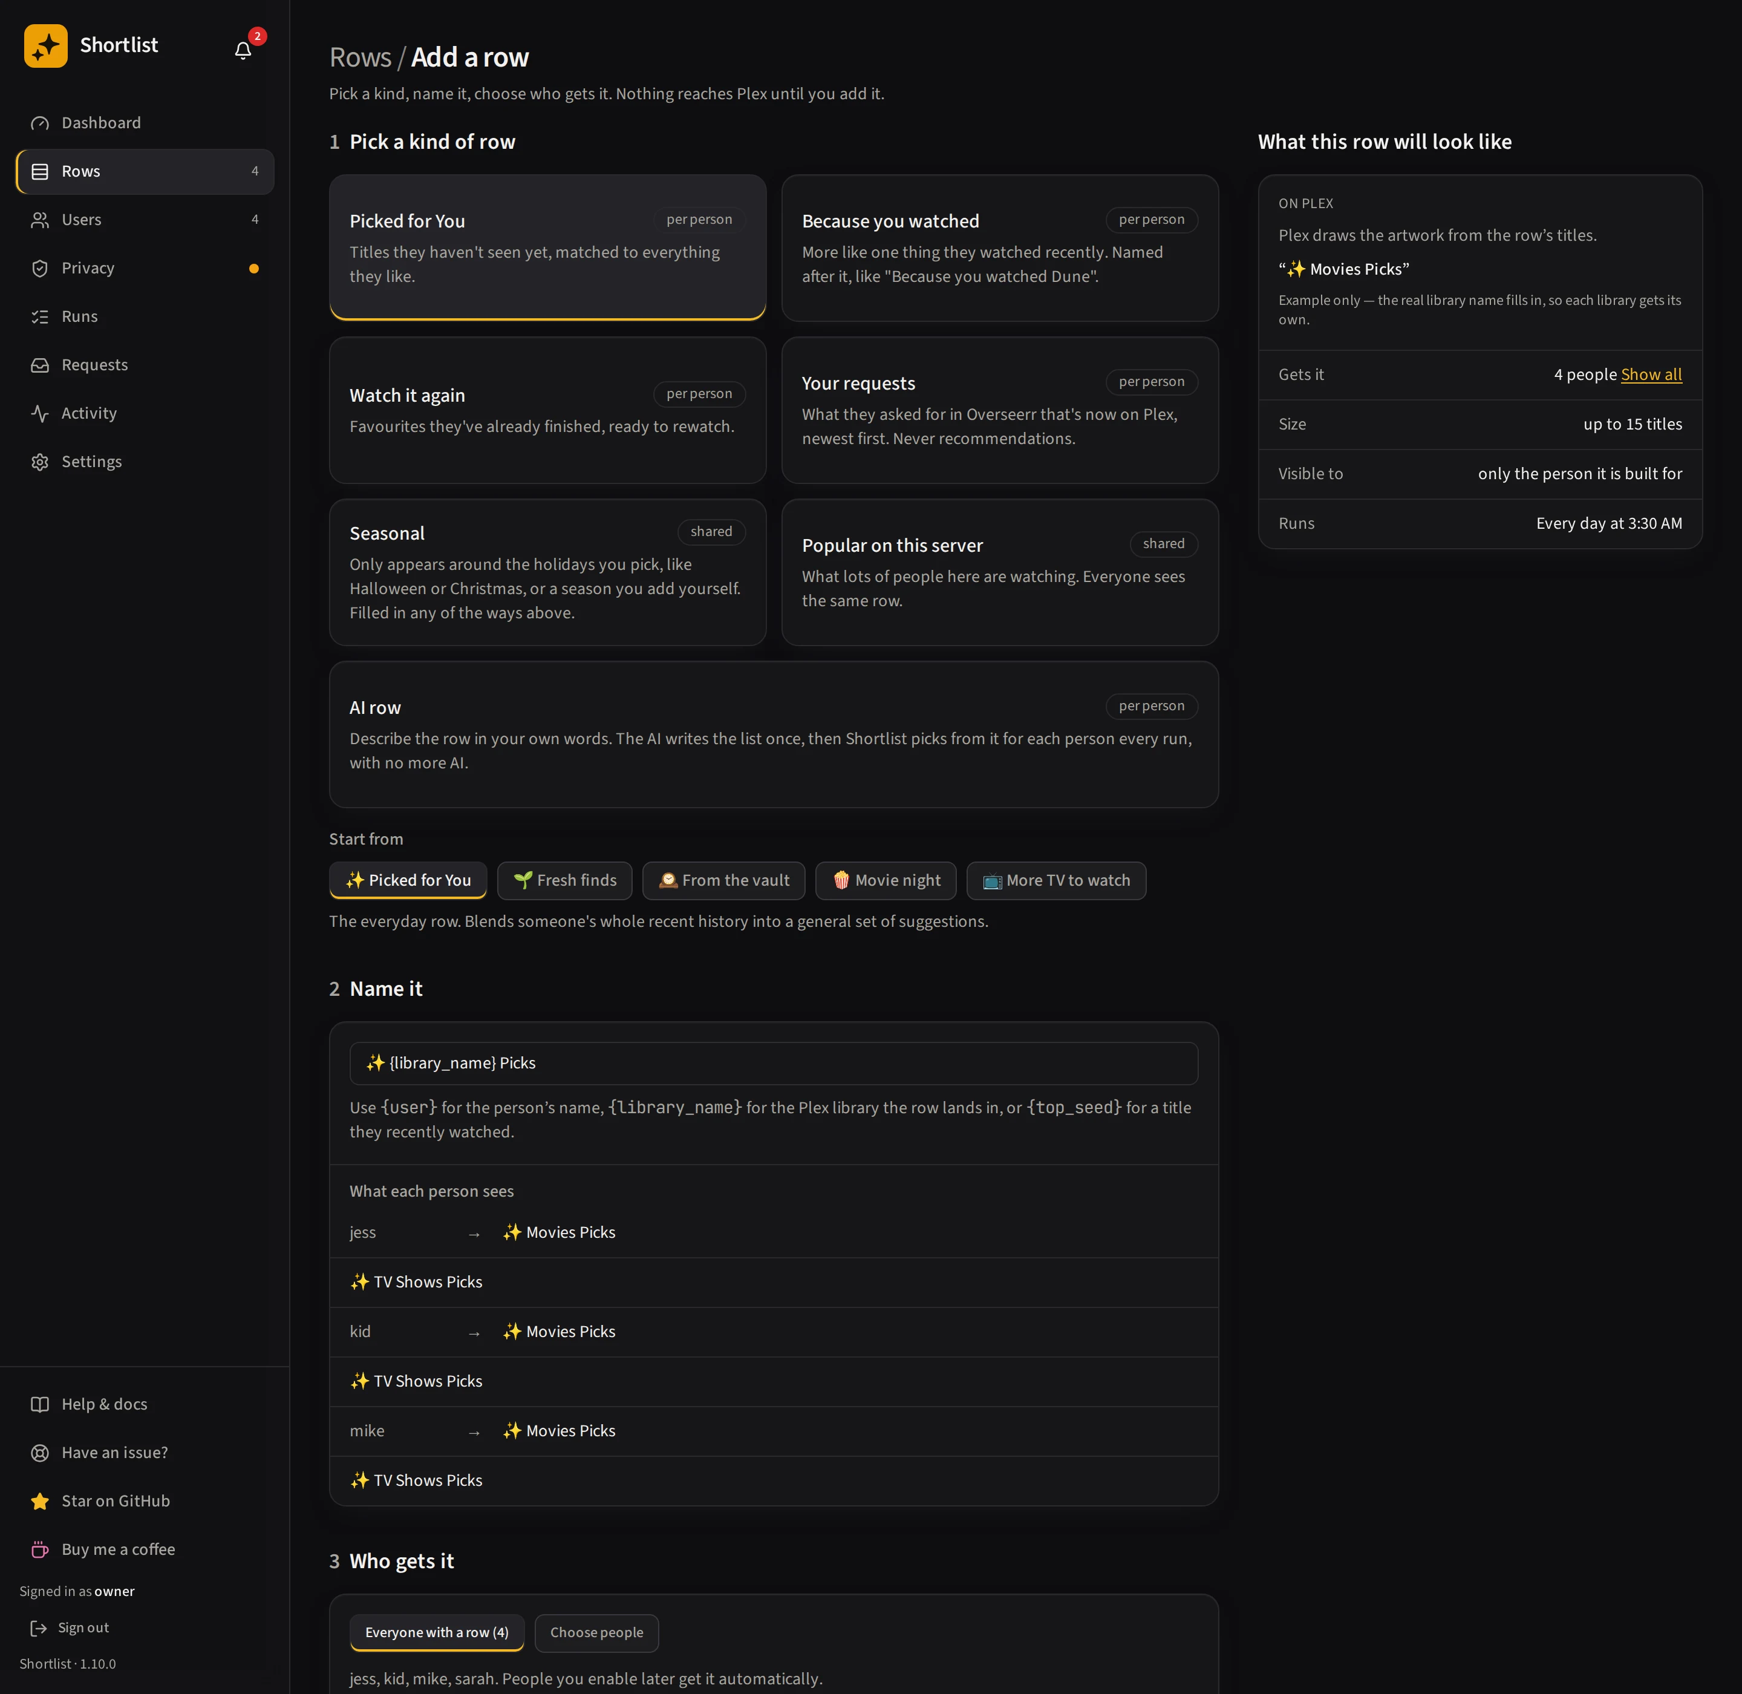Open Star on GitHub link
Screen dimensions: 1742x1694
[x=145, y=1501]
